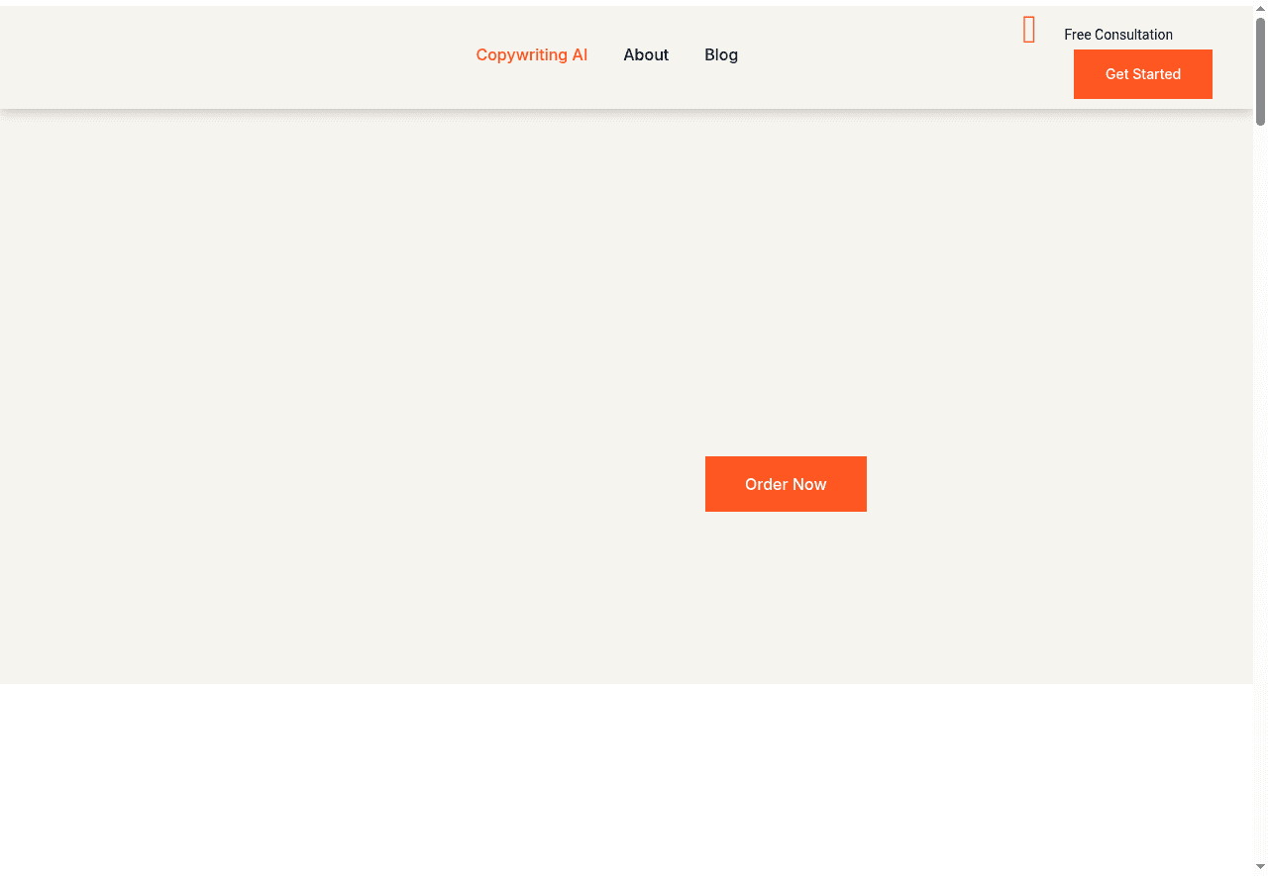Image resolution: width=1268 pixels, height=876 pixels.
Task: Switch to the About navigation tab
Action: (x=646, y=54)
